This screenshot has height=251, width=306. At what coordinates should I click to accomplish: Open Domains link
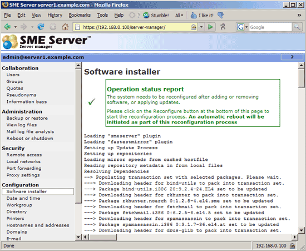17,232
